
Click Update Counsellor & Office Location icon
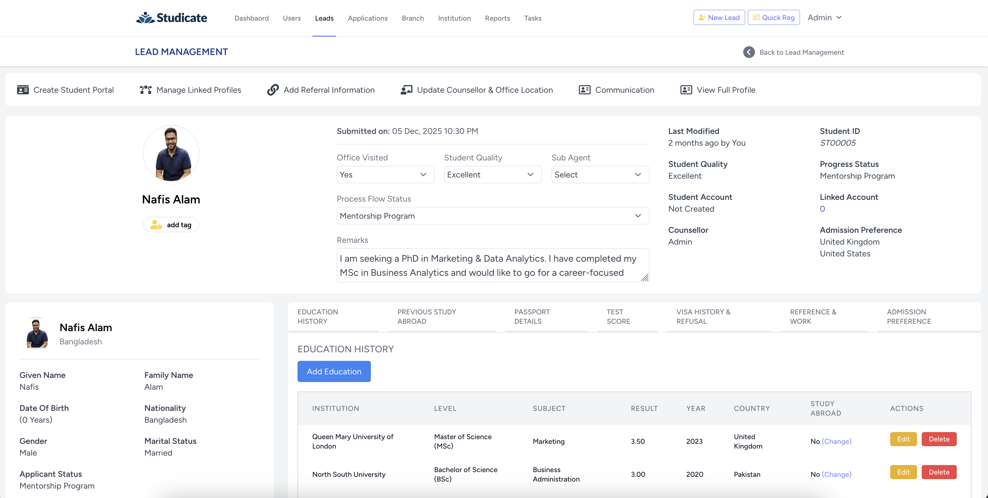pyautogui.click(x=406, y=90)
